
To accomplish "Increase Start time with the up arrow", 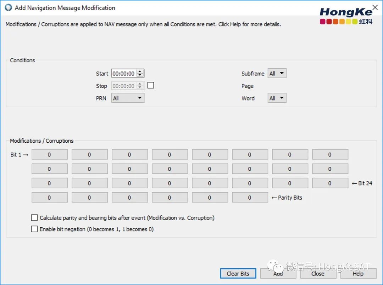I will pyautogui.click(x=140, y=72).
